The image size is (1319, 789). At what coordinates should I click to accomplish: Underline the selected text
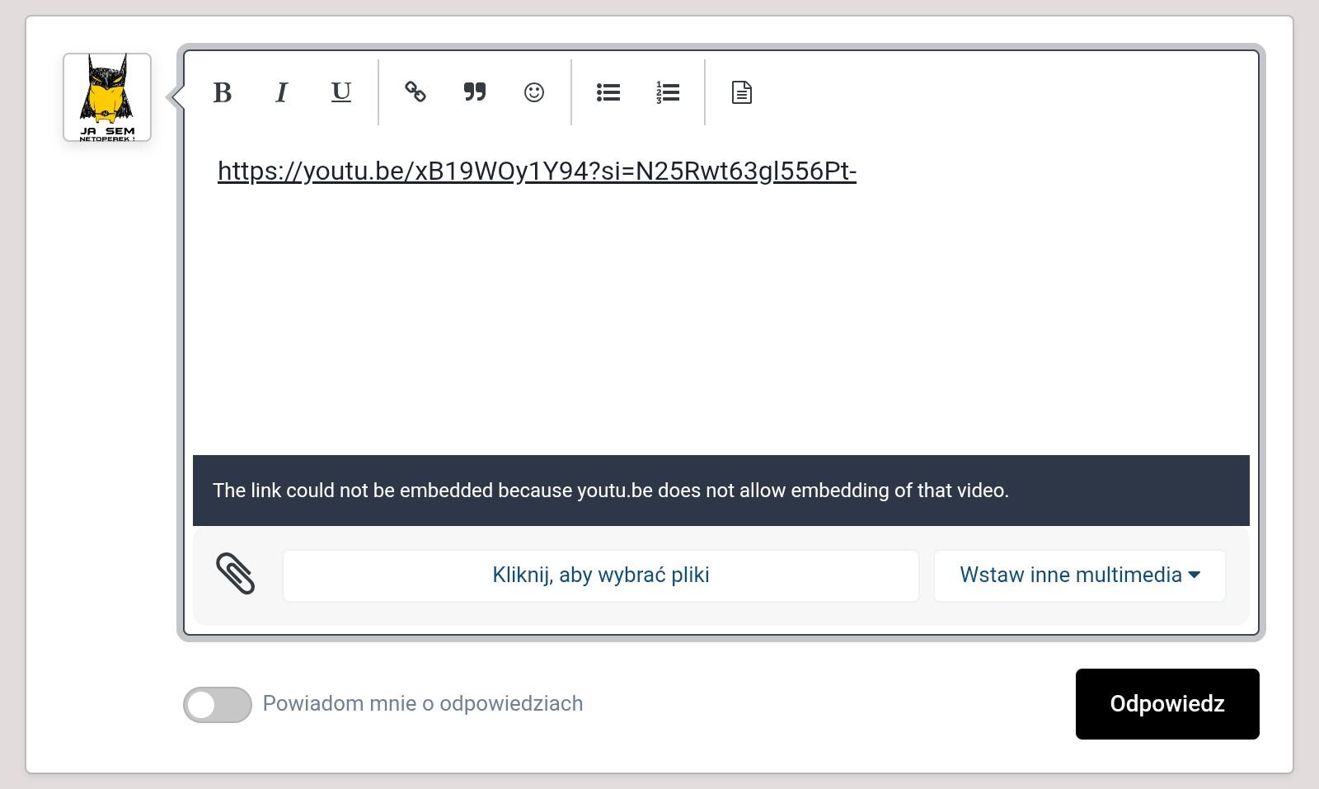[340, 92]
